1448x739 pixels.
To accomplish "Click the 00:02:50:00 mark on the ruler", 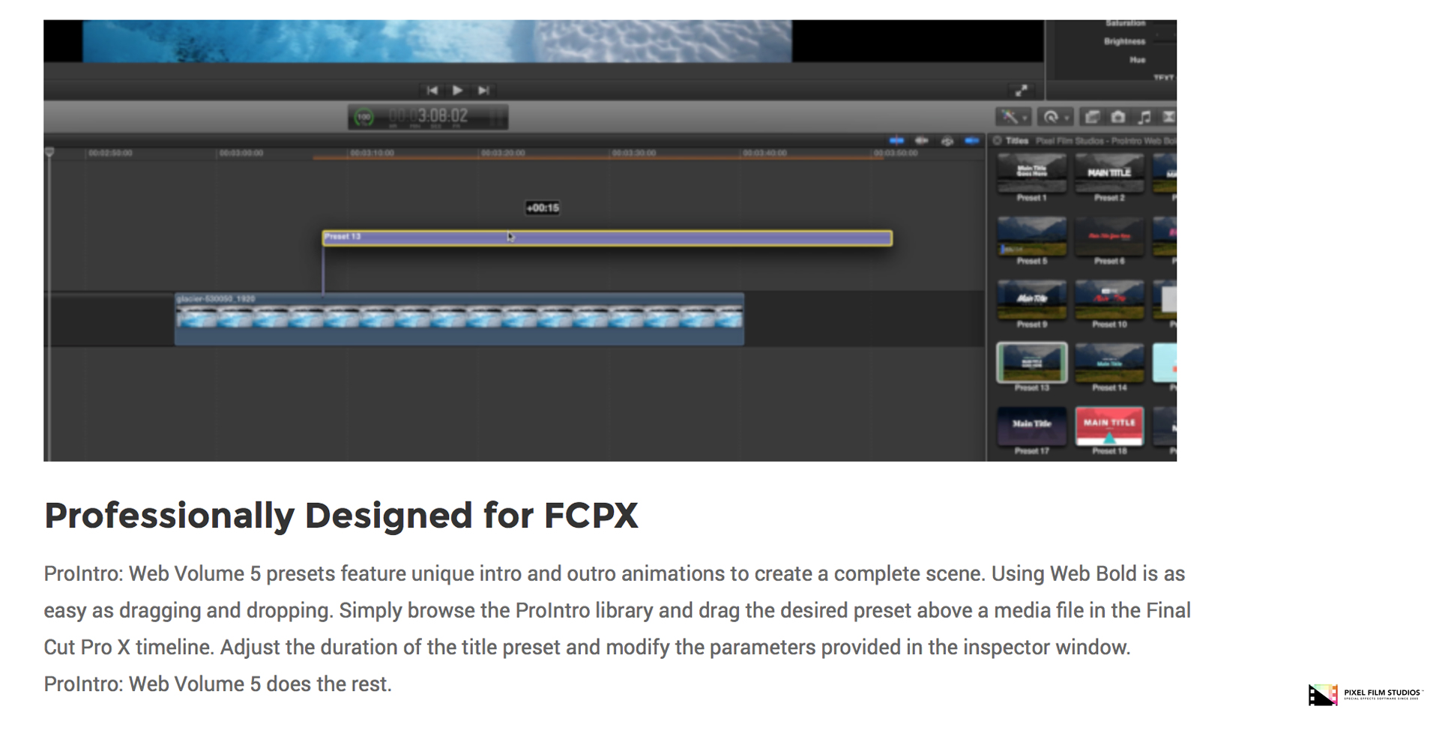I will pyautogui.click(x=110, y=153).
